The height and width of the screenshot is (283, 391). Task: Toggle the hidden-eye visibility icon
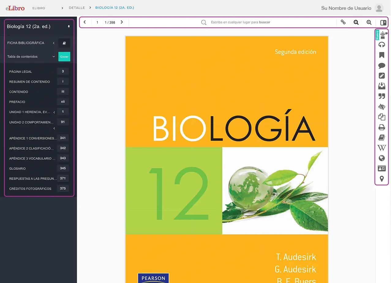coord(382,107)
